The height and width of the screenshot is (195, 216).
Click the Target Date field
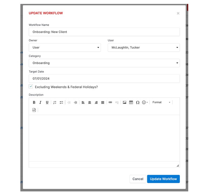pyautogui.click(x=104, y=79)
